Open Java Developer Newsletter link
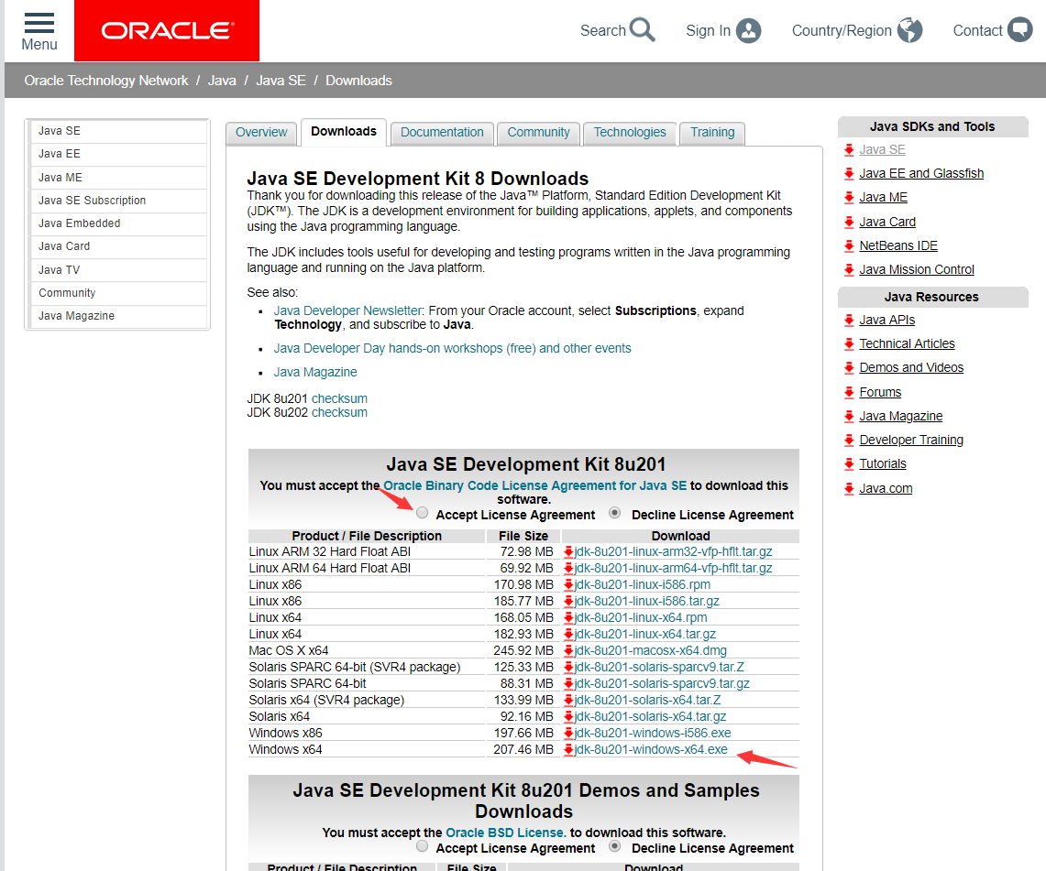 point(347,310)
